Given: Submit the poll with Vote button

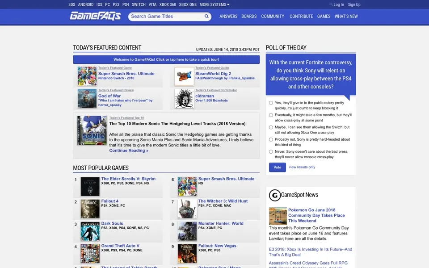Looking at the screenshot, I should click(278, 167).
